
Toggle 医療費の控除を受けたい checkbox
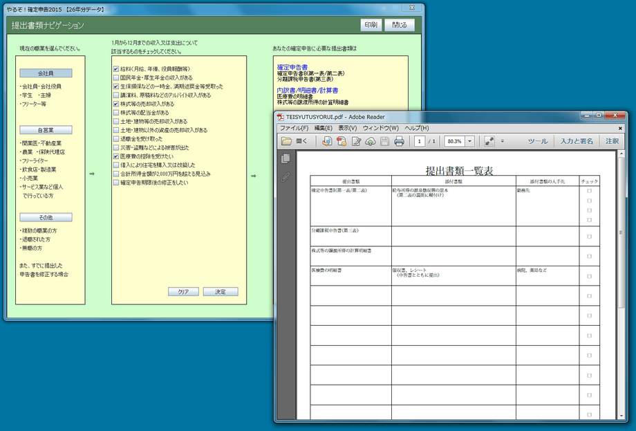tap(116, 156)
